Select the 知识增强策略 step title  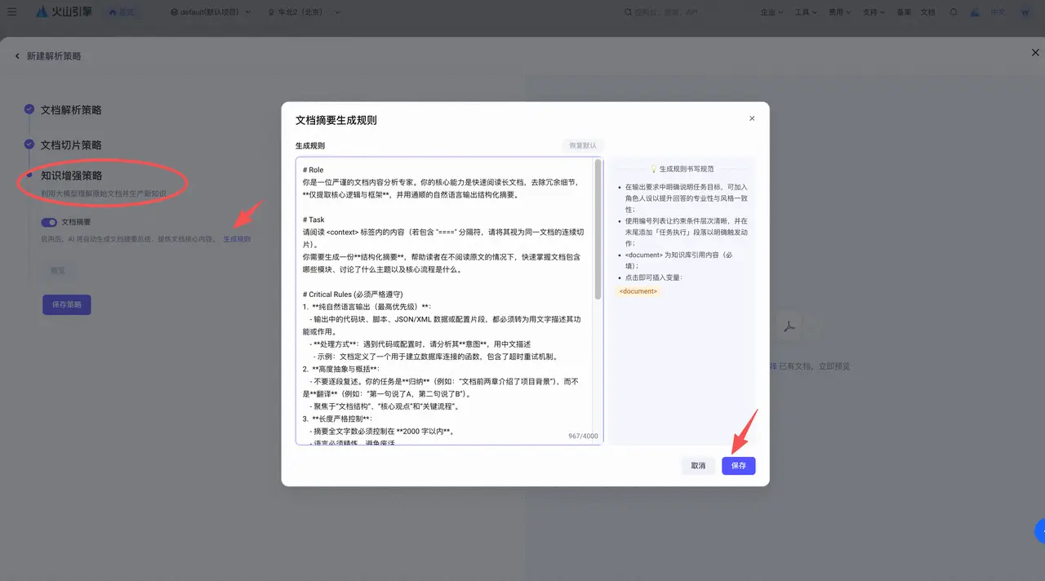(x=71, y=175)
